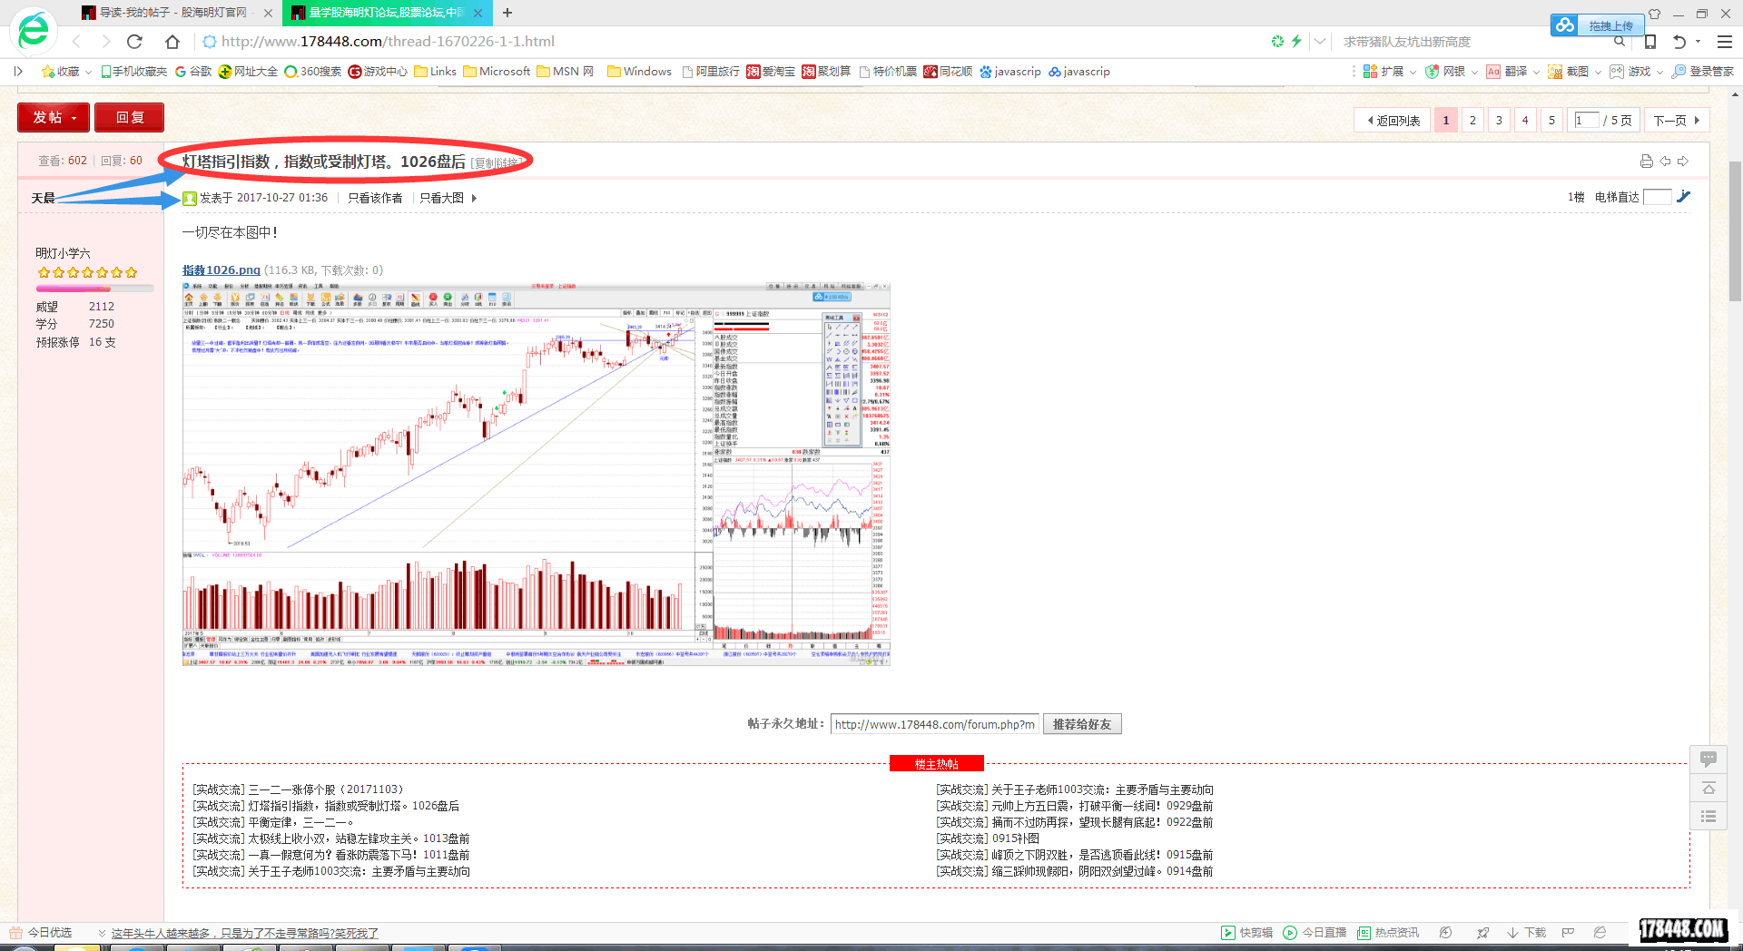Click the browser back arrow
This screenshot has height=951, width=1743.
[x=76, y=42]
